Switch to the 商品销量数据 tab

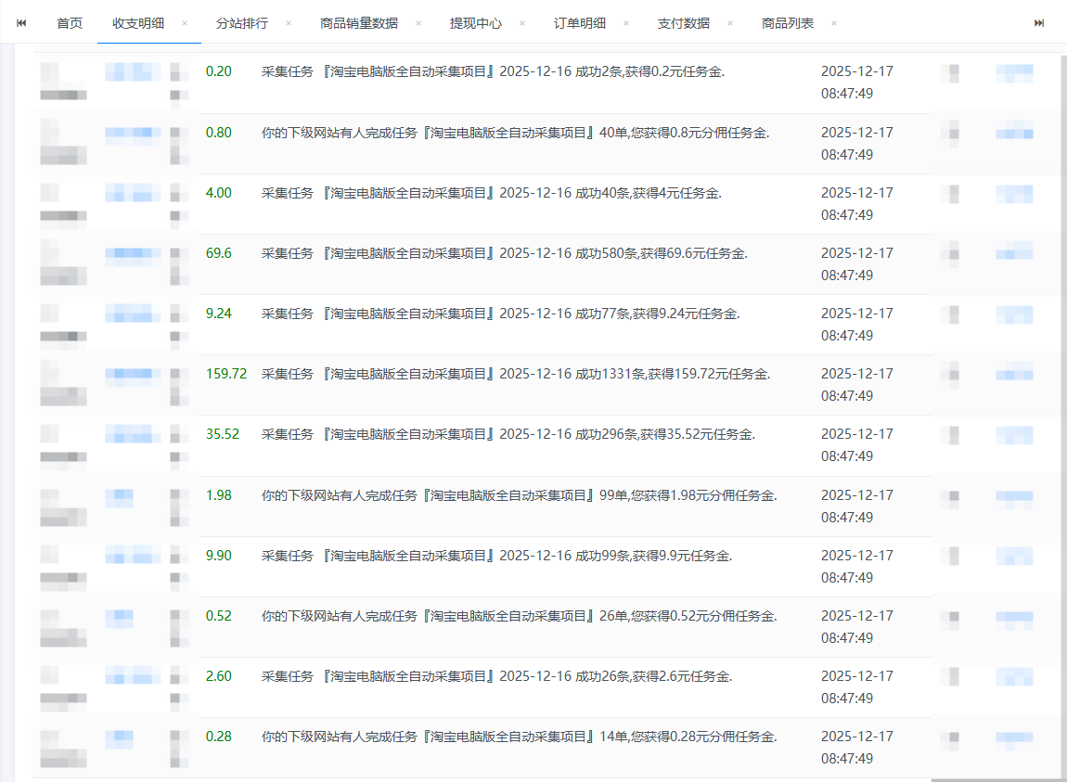(359, 23)
